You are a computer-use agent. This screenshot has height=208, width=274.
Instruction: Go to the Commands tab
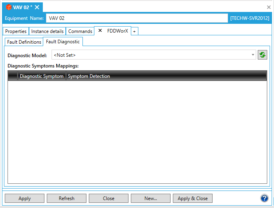[80, 31]
